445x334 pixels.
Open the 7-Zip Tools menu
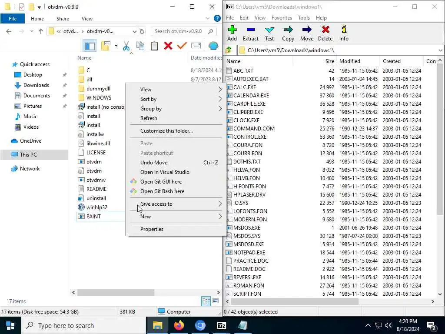pyautogui.click(x=304, y=17)
